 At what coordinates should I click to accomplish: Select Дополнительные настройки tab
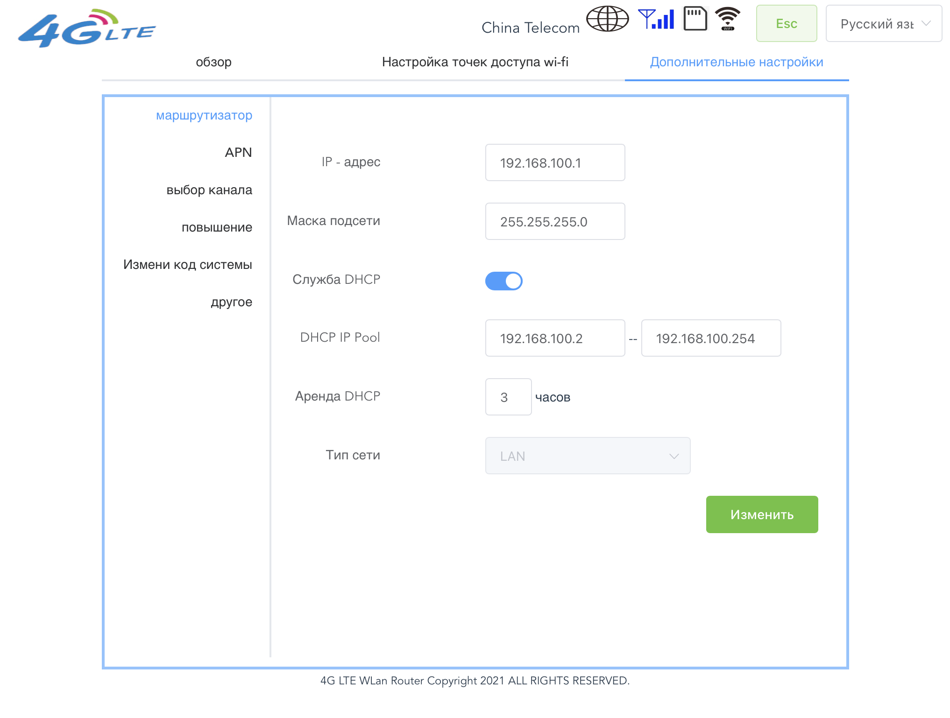point(736,62)
